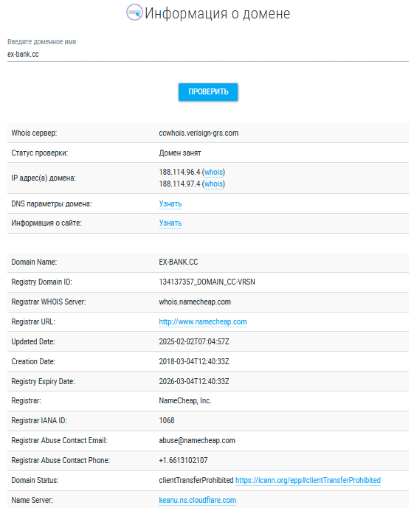Click the Домен занят status text

click(179, 153)
